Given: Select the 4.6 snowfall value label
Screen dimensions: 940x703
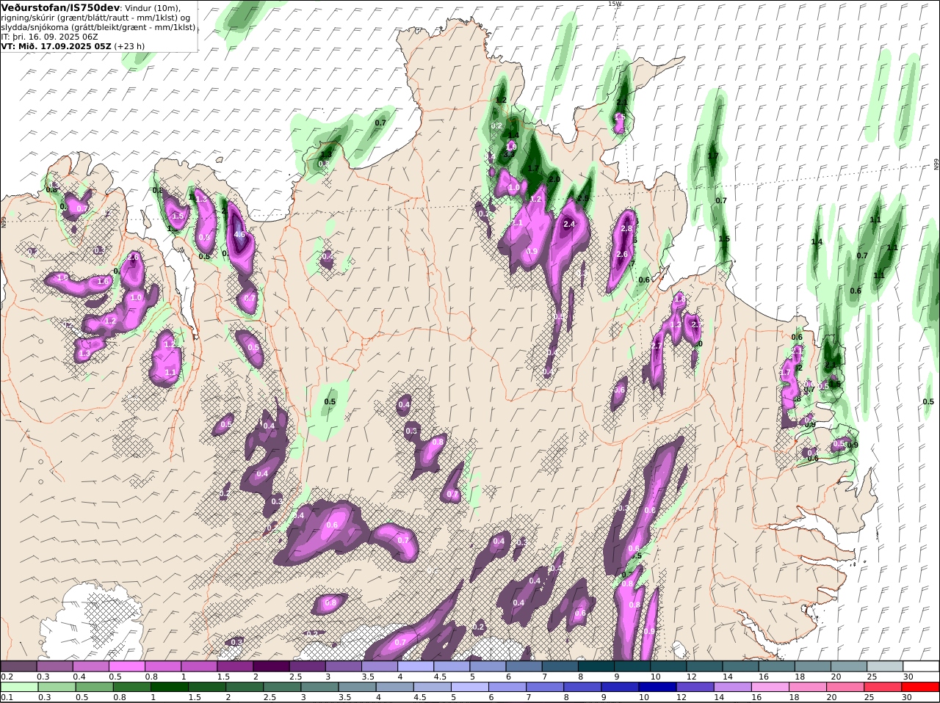Looking at the screenshot, I should tap(239, 235).
